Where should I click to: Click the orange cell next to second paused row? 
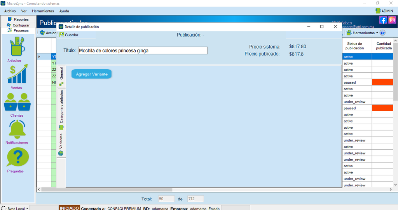(382, 108)
